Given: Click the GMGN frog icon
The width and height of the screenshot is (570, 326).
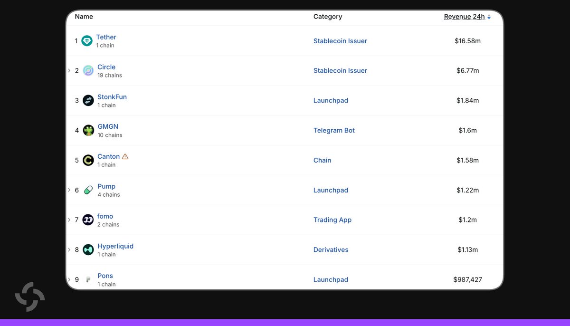Looking at the screenshot, I should (x=88, y=130).
